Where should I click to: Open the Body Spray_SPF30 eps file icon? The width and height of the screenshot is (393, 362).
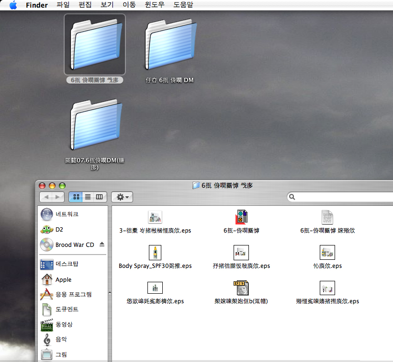click(155, 252)
